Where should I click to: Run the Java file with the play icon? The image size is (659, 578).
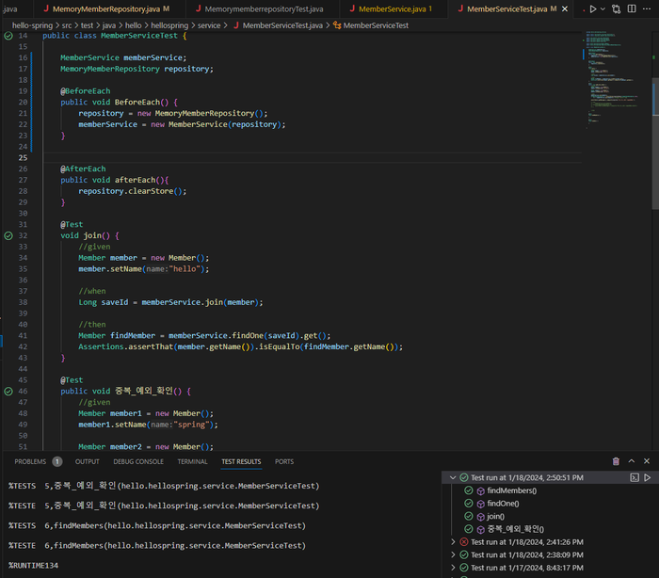[592, 8]
